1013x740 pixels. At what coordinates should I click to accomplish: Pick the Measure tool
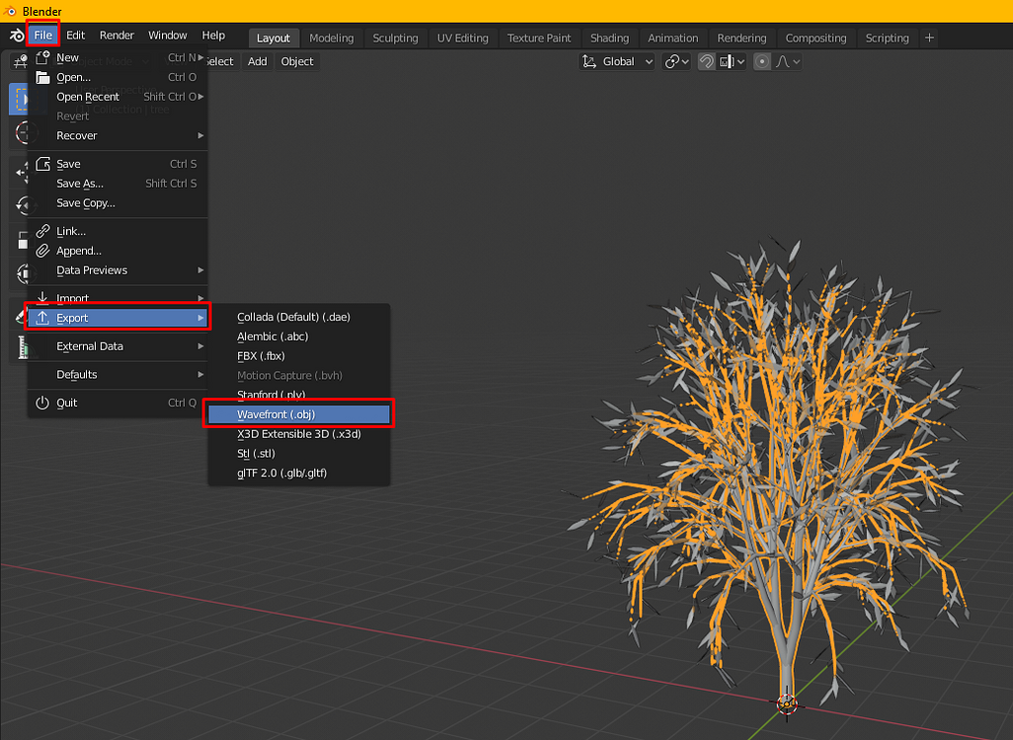click(20, 347)
